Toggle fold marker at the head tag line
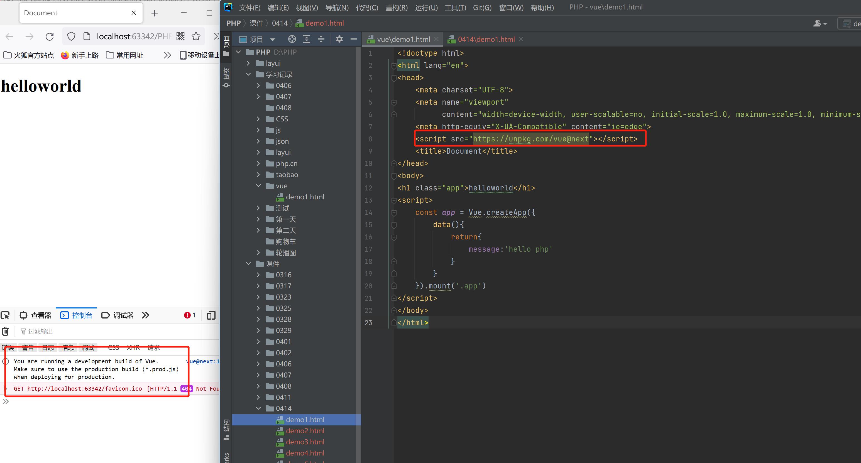 click(394, 78)
